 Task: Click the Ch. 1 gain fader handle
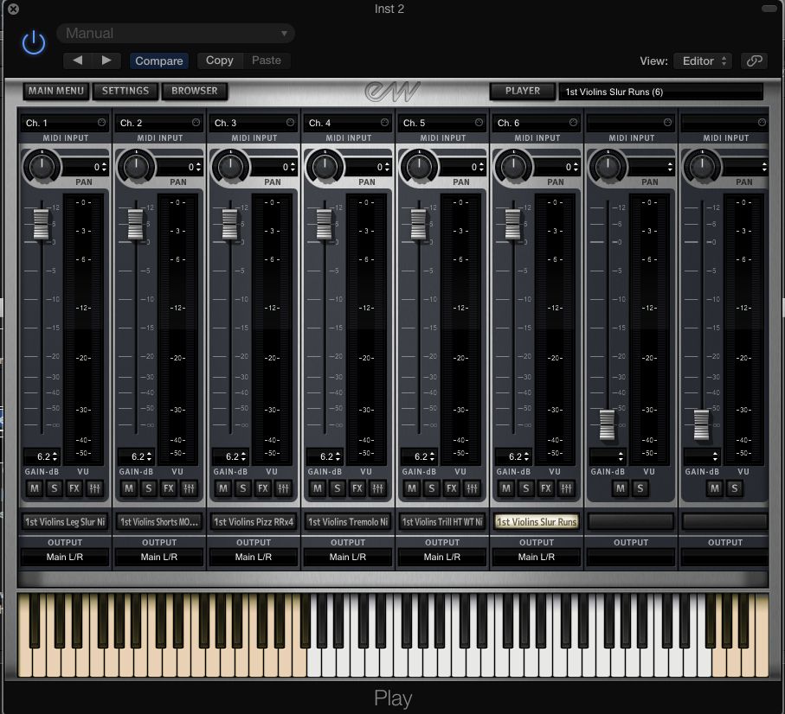pos(41,224)
